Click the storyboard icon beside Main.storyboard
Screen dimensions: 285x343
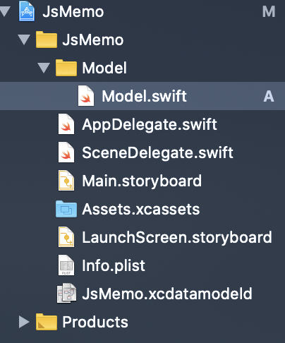(x=66, y=181)
